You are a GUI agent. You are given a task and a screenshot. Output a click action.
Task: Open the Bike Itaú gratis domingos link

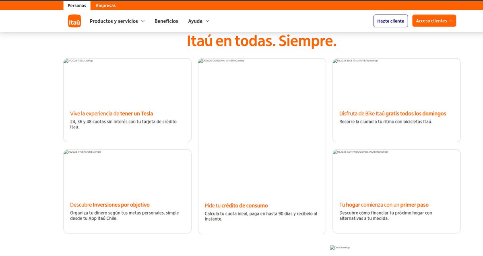click(393, 114)
